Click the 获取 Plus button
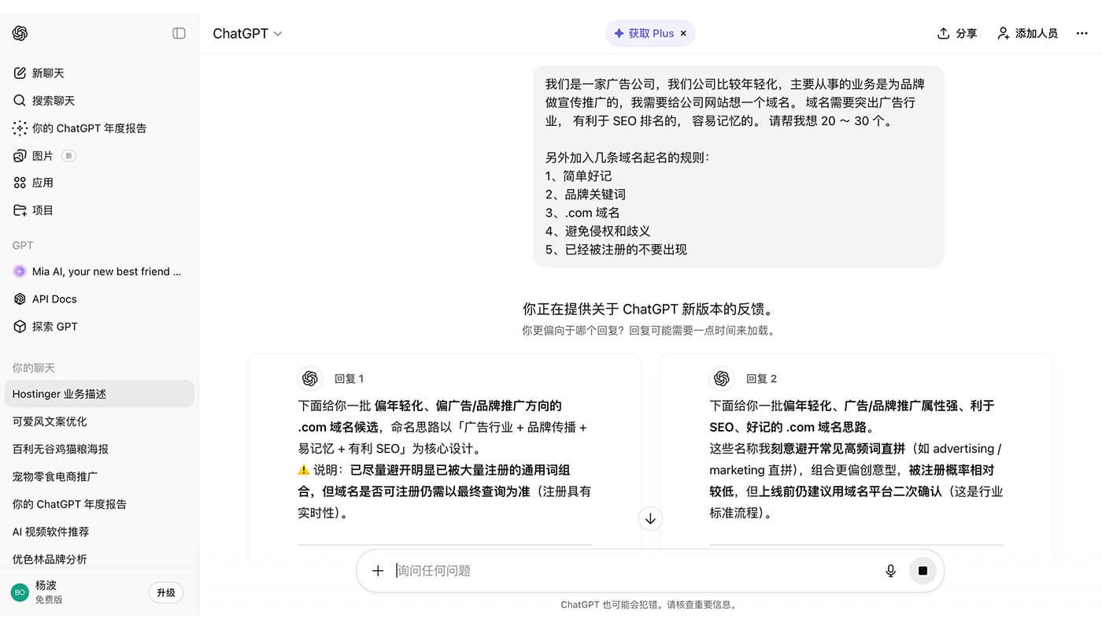The width and height of the screenshot is (1102, 630). [644, 33]
